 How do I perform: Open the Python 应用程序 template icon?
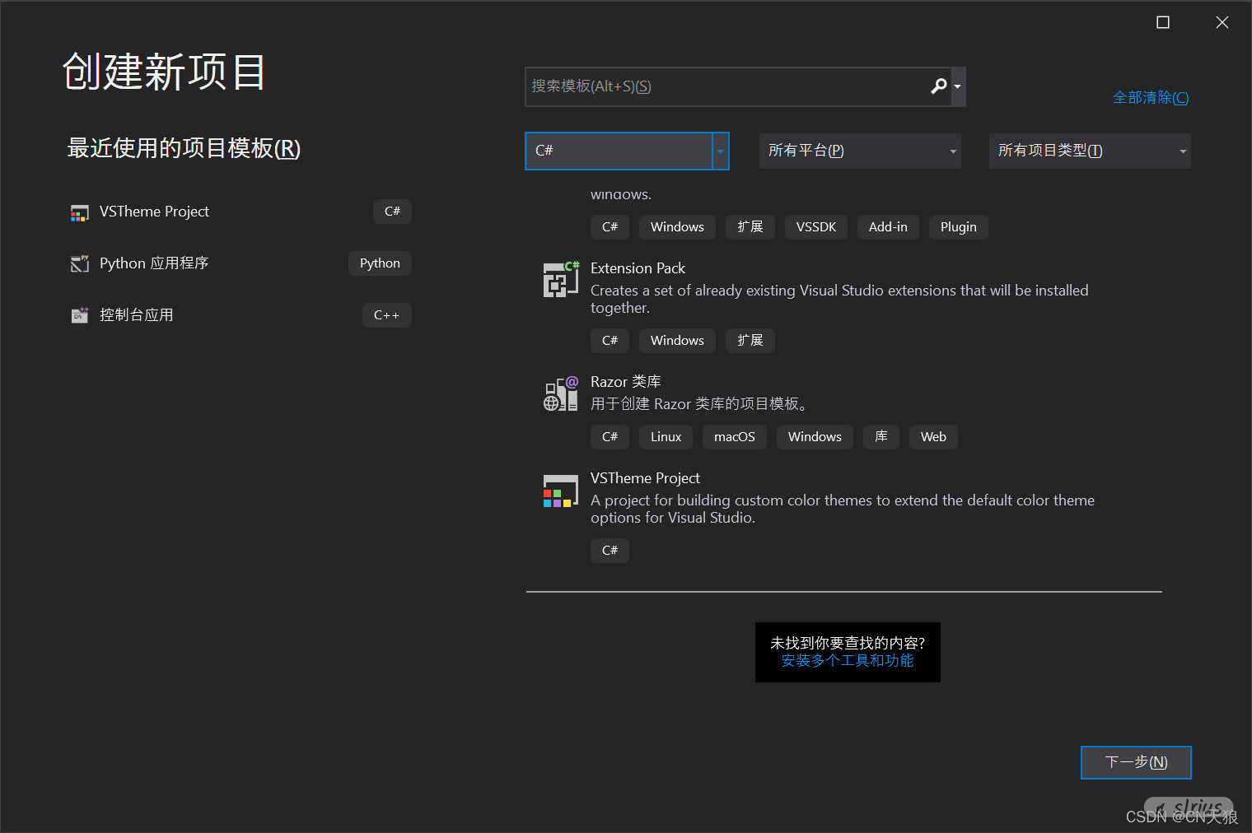tap(80, 263)
